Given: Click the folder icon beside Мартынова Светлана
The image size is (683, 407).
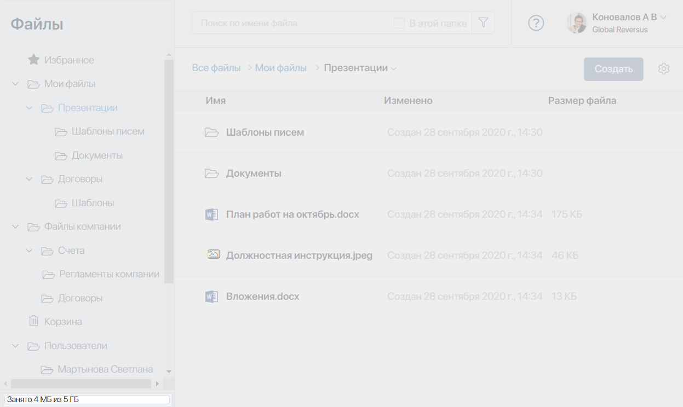Looking at the screenshot, I should click(x=47, y=370).
